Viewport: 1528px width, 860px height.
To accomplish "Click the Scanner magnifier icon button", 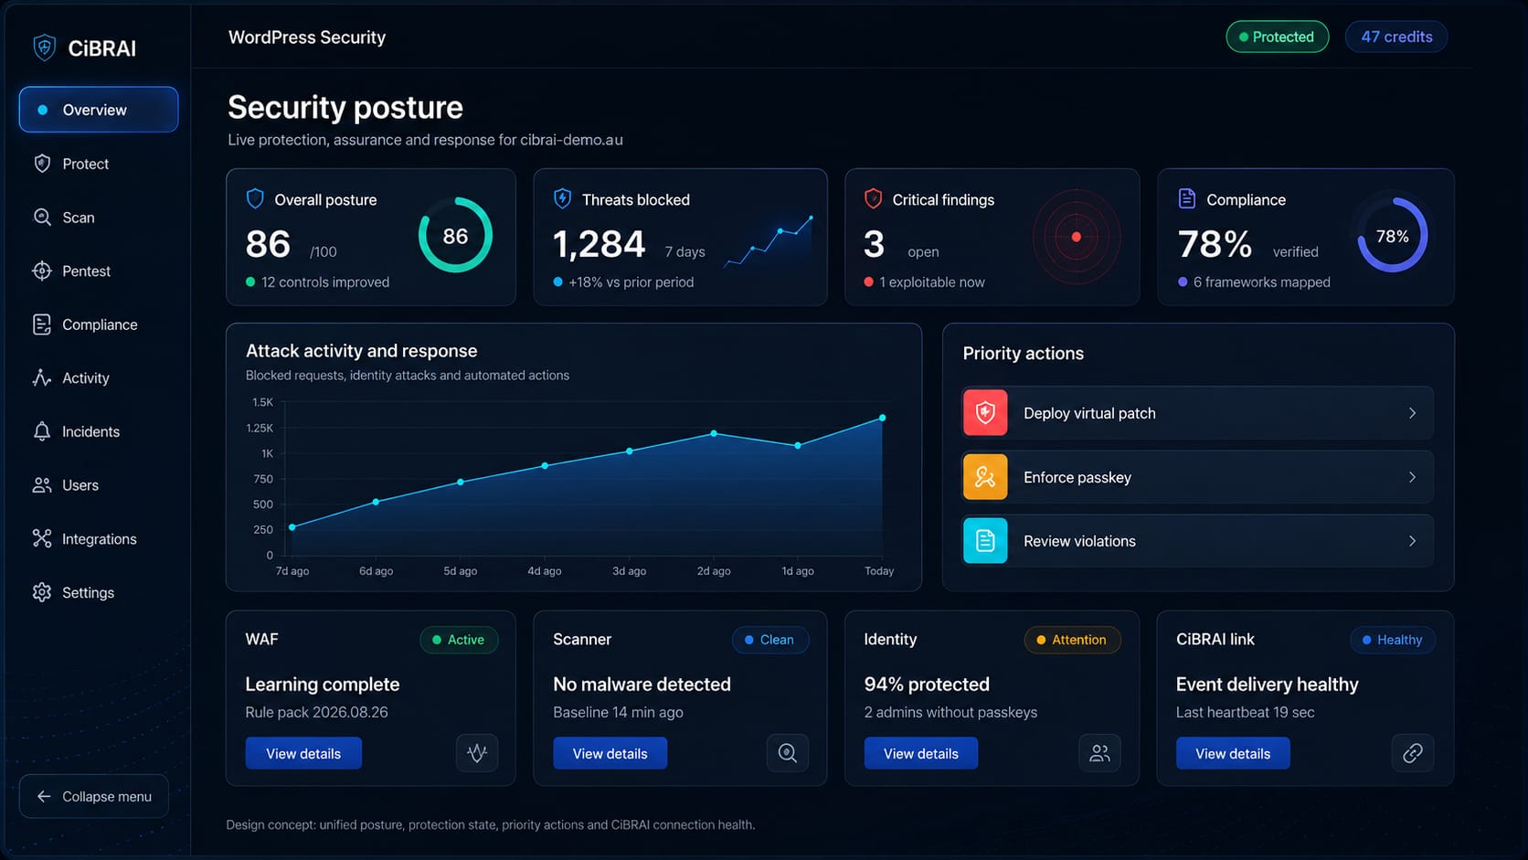I will (x=788, y=753).
